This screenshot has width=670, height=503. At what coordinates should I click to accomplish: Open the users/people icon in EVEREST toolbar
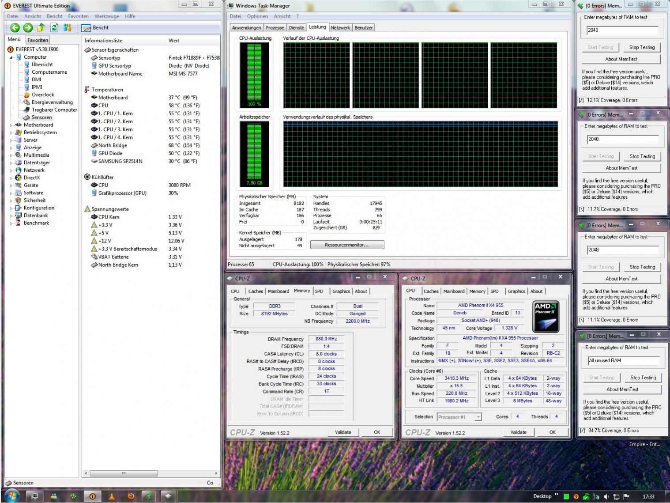coord(67,28)
